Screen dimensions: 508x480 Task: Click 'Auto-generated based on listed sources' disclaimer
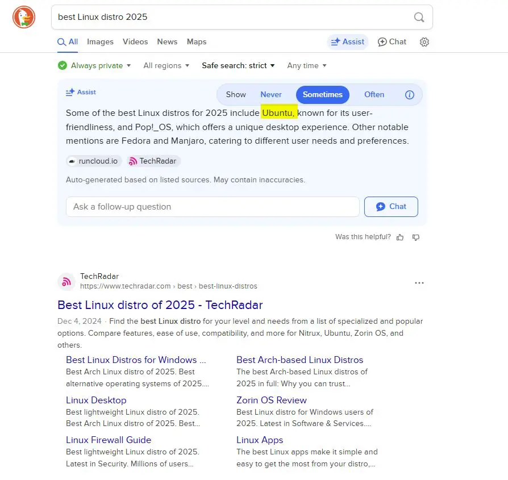(x=186, y=180)
